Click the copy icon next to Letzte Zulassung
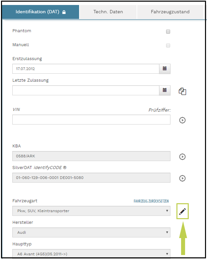207x259 pixels. pos(182,91)
